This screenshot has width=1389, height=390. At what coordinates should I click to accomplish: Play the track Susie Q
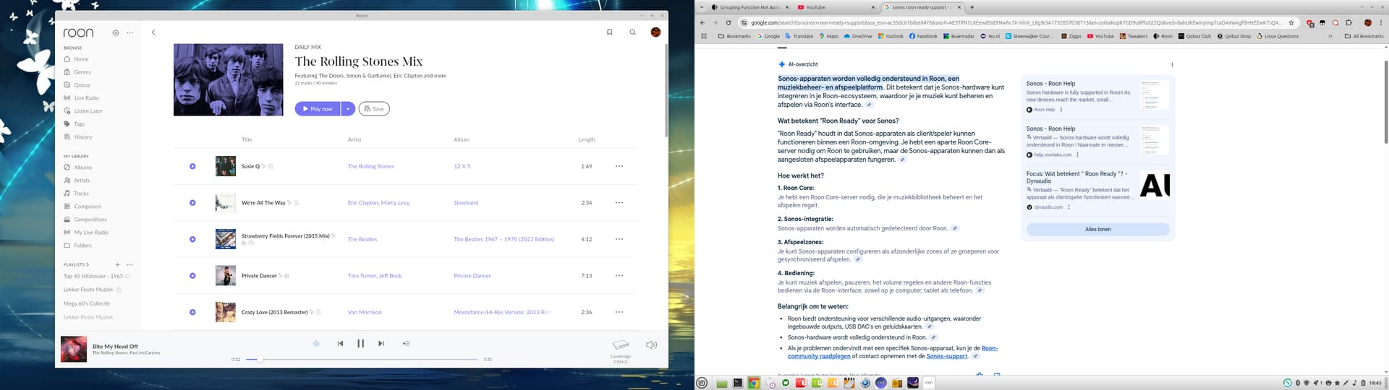192,166
